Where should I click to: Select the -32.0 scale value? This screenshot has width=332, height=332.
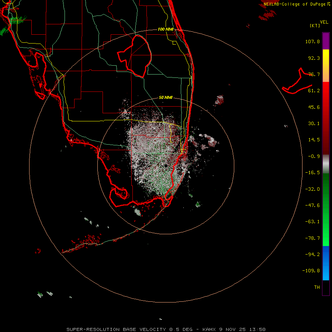pos(312,189)
